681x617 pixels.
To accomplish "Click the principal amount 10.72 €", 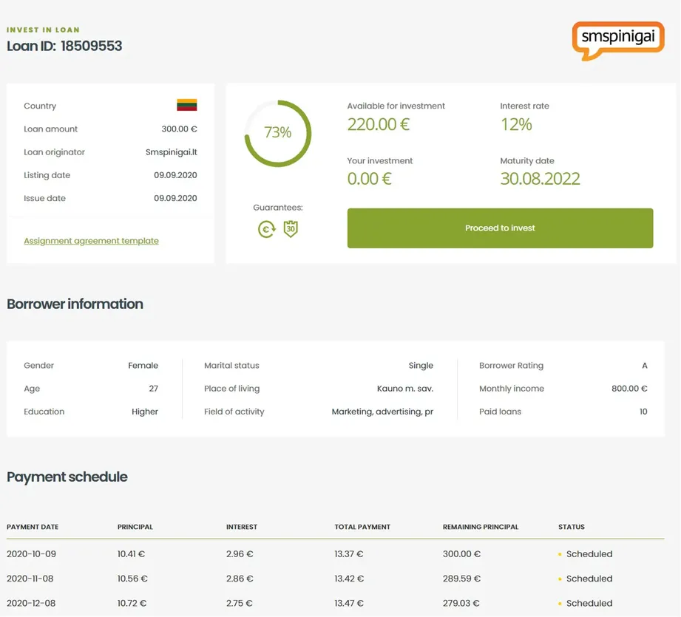I will click(x=132, y=604).
